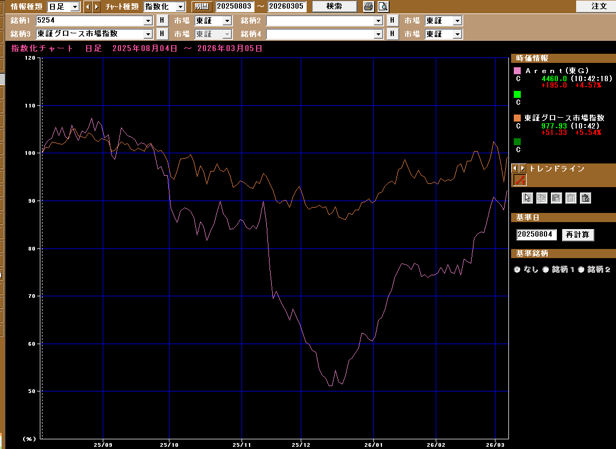Click the printer icon in the toolbar
The image size is (616, 449).
(368, 6)
